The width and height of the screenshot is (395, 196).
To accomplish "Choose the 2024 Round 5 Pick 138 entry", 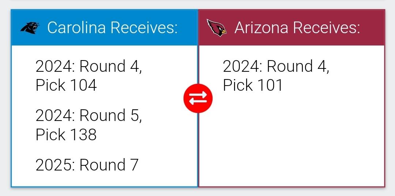I will [x=89, y=125].
